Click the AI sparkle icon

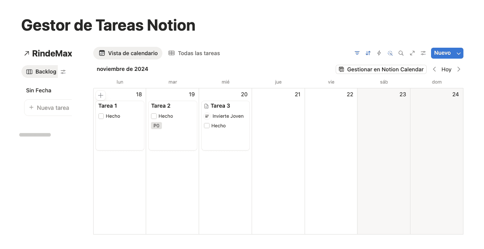coord(390,53)
